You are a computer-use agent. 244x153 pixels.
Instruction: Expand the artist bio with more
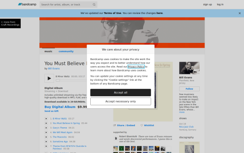tap(182, 112)
